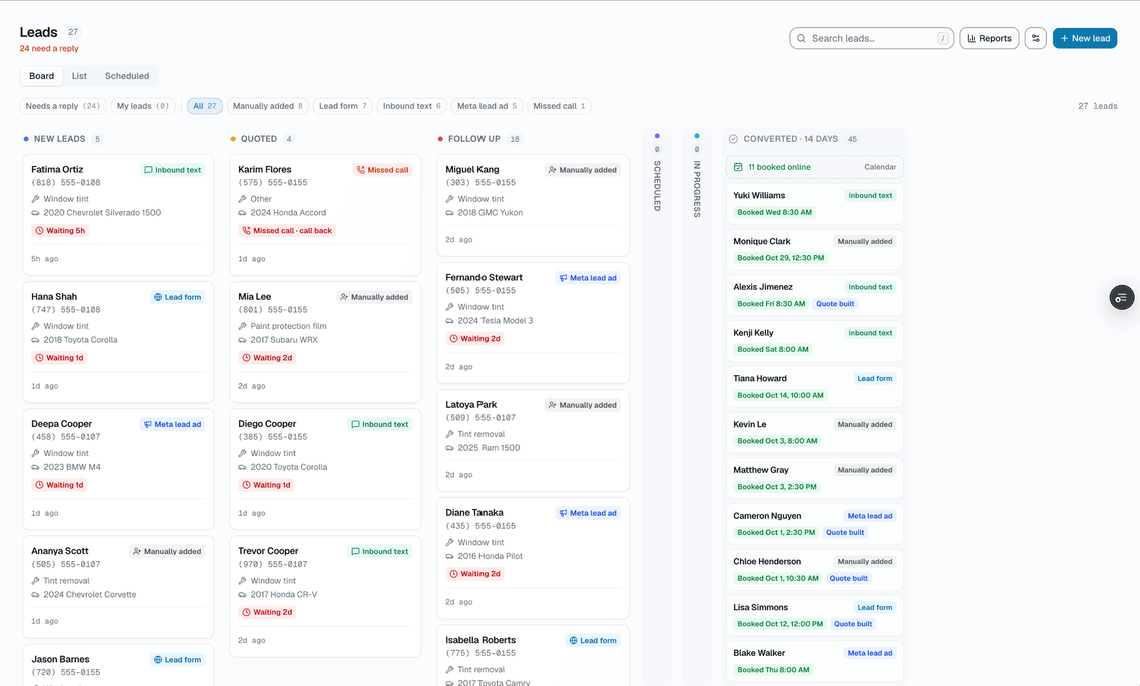1140x686 pixels.
Task: Click the plus icon on New lead button
Action: coord(1064,38)
